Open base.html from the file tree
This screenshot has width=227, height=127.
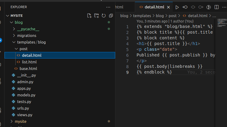pyautogui.click(x=60, y=69)
